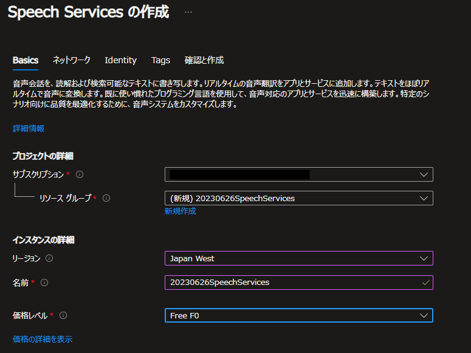Switch to the ネットワーク tab
Viewport: 471px width, 353px height.
[x=72, y=60]
